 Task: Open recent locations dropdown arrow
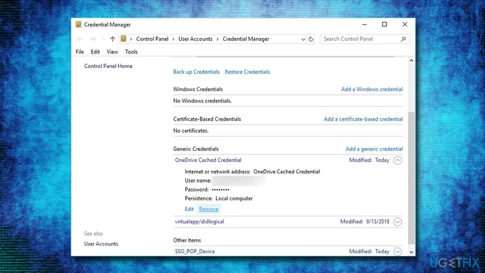(103, 39)
